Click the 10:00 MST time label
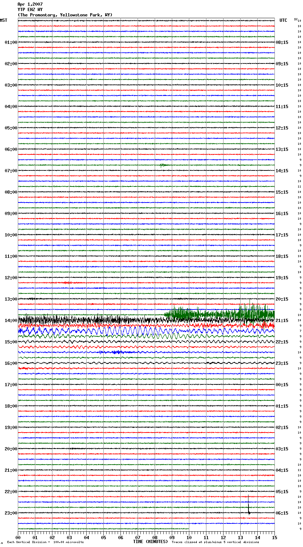Screen dimensions: 303x547 pyautogui.click(x=11, y=235)
